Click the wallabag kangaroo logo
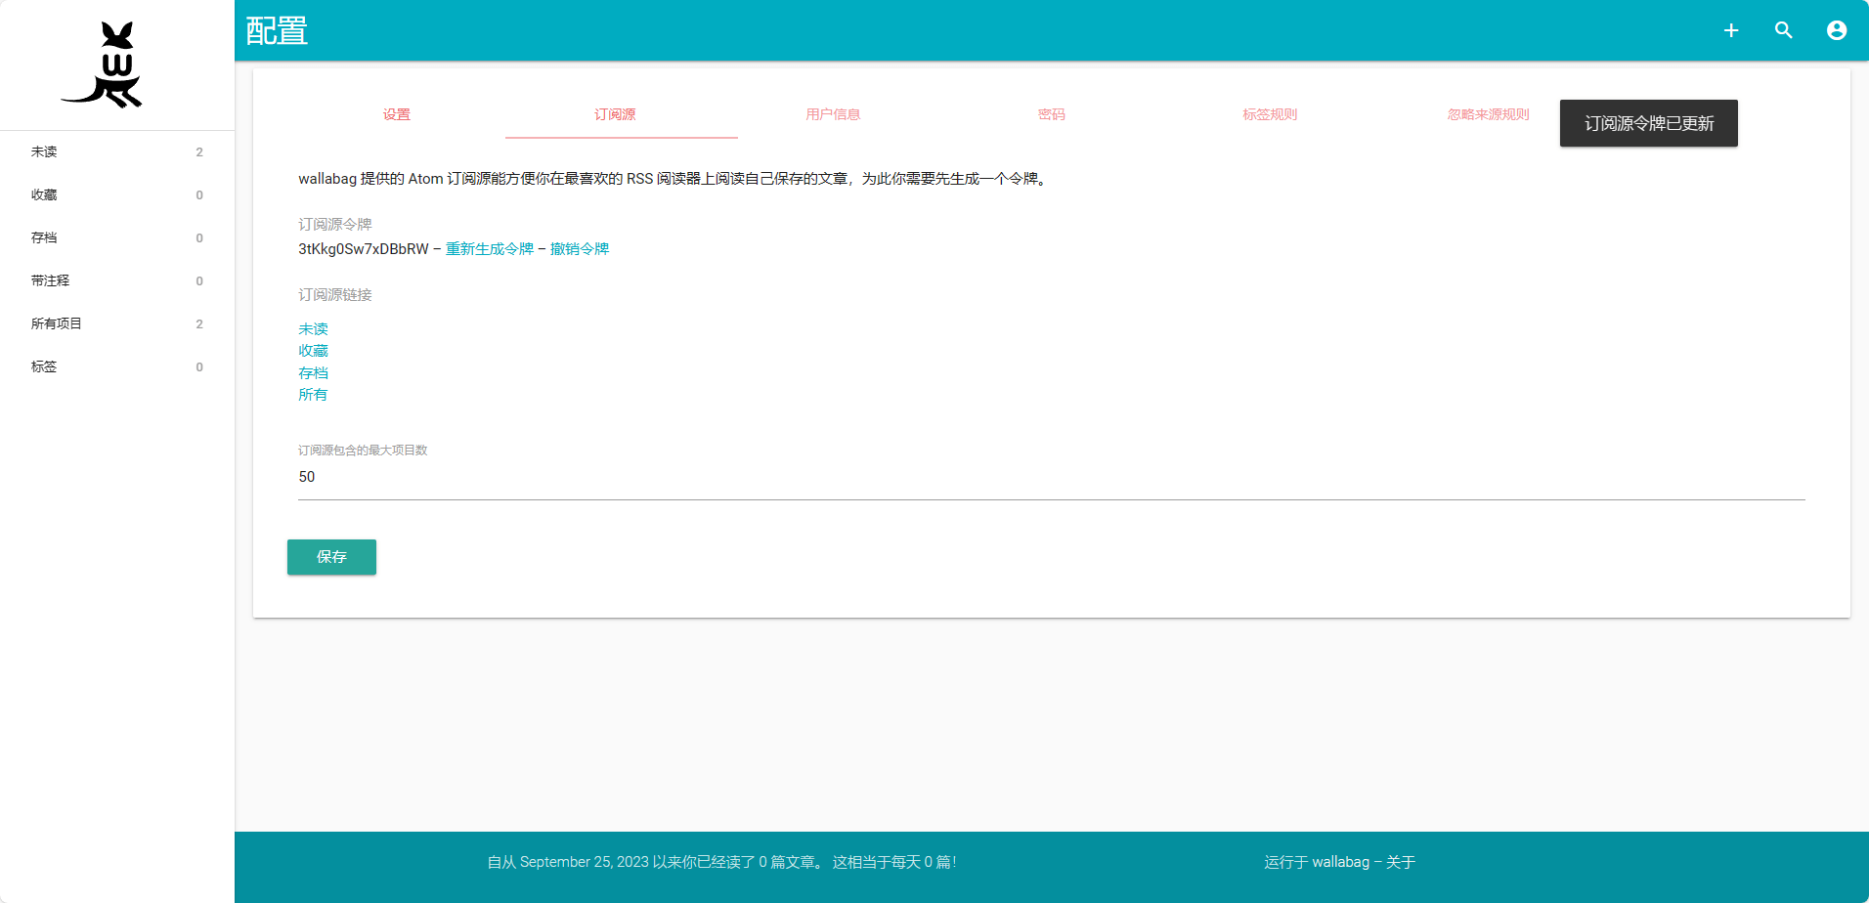The width and height of the screenshot is (1869, 903). pyautogui.click(x=104, y=64)
